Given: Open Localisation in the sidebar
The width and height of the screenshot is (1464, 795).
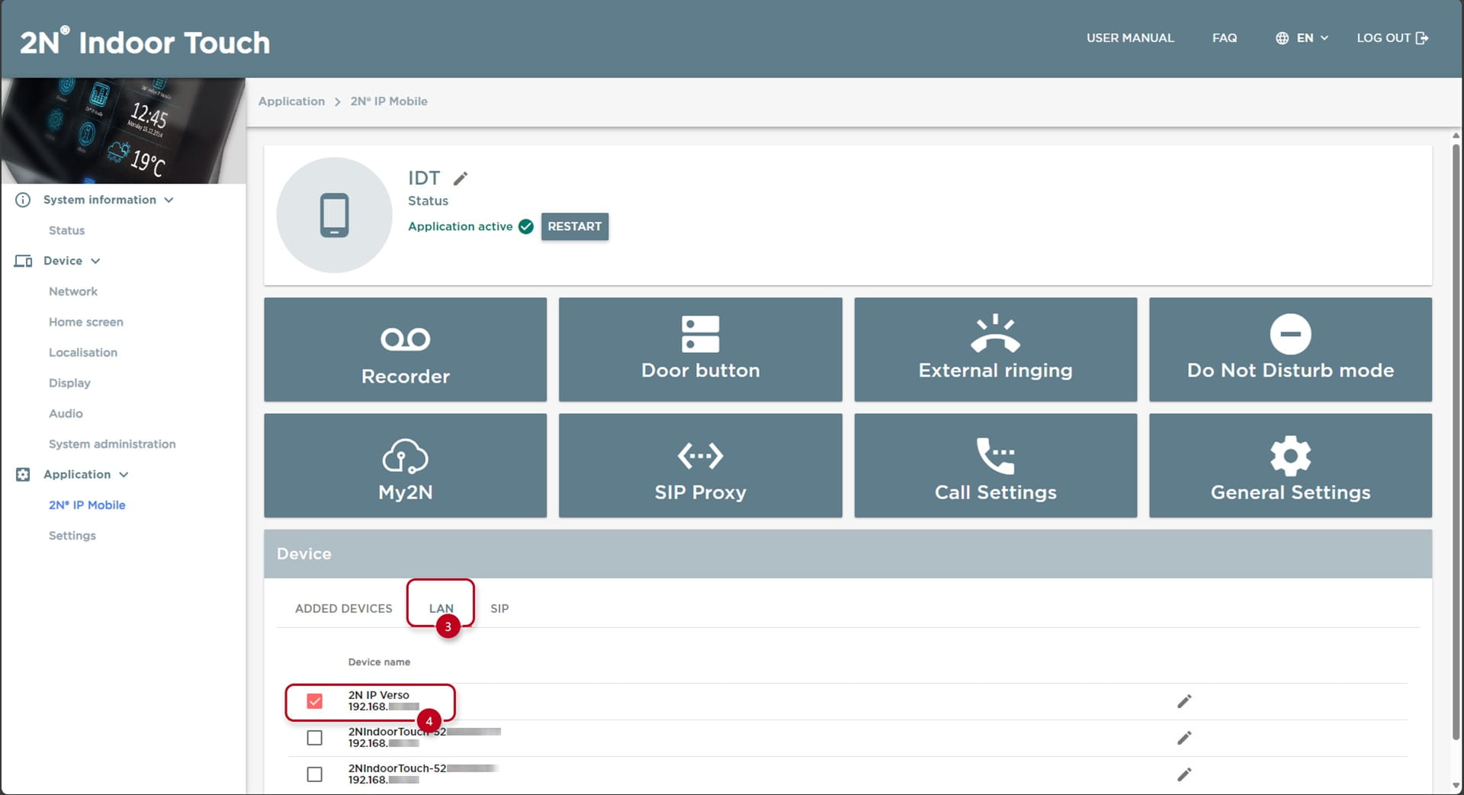Looking at the screenshot, I should click(x=83, y=352).
